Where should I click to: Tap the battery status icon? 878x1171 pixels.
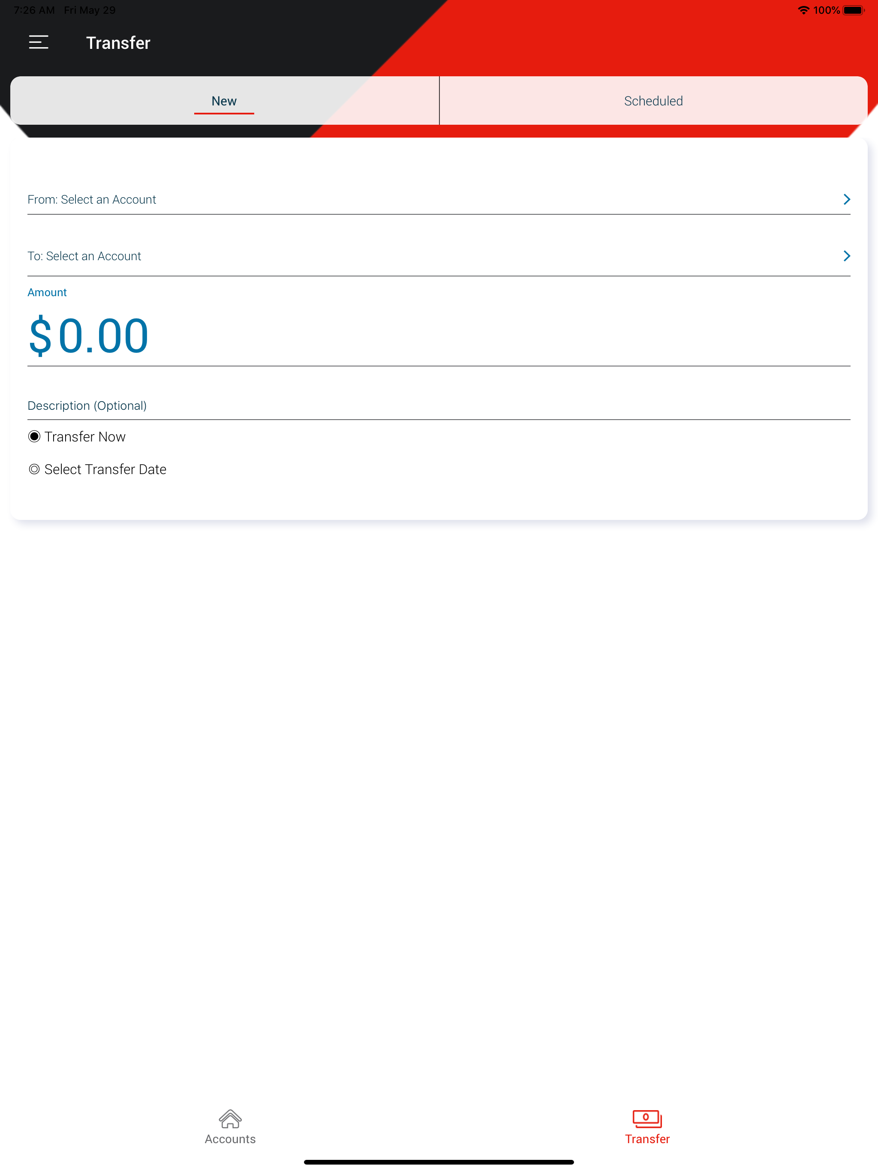point(854,10)
